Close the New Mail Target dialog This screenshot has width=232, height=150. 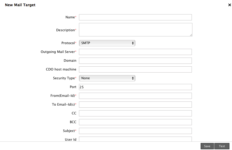229,5
